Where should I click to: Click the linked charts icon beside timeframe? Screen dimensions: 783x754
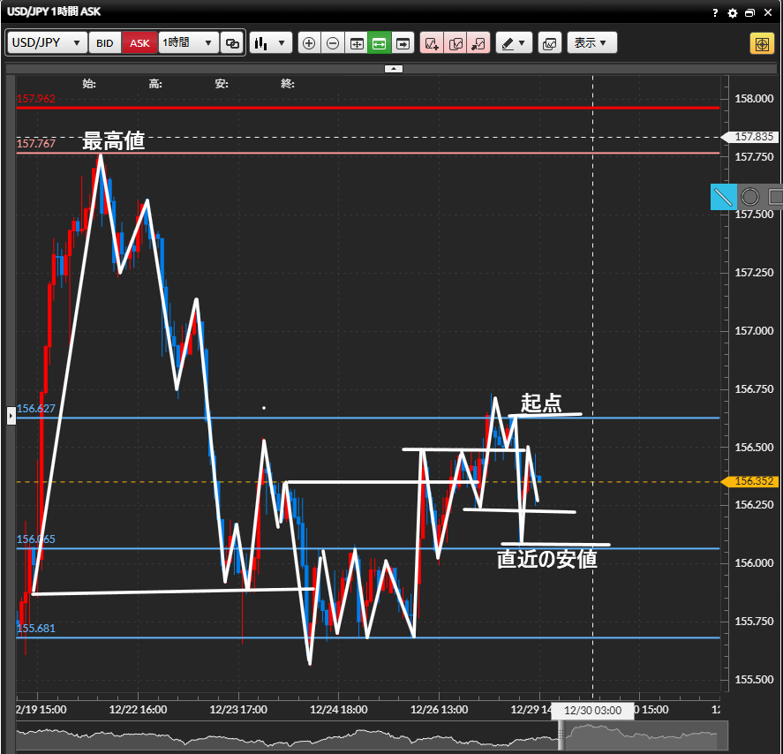point(232,43)
